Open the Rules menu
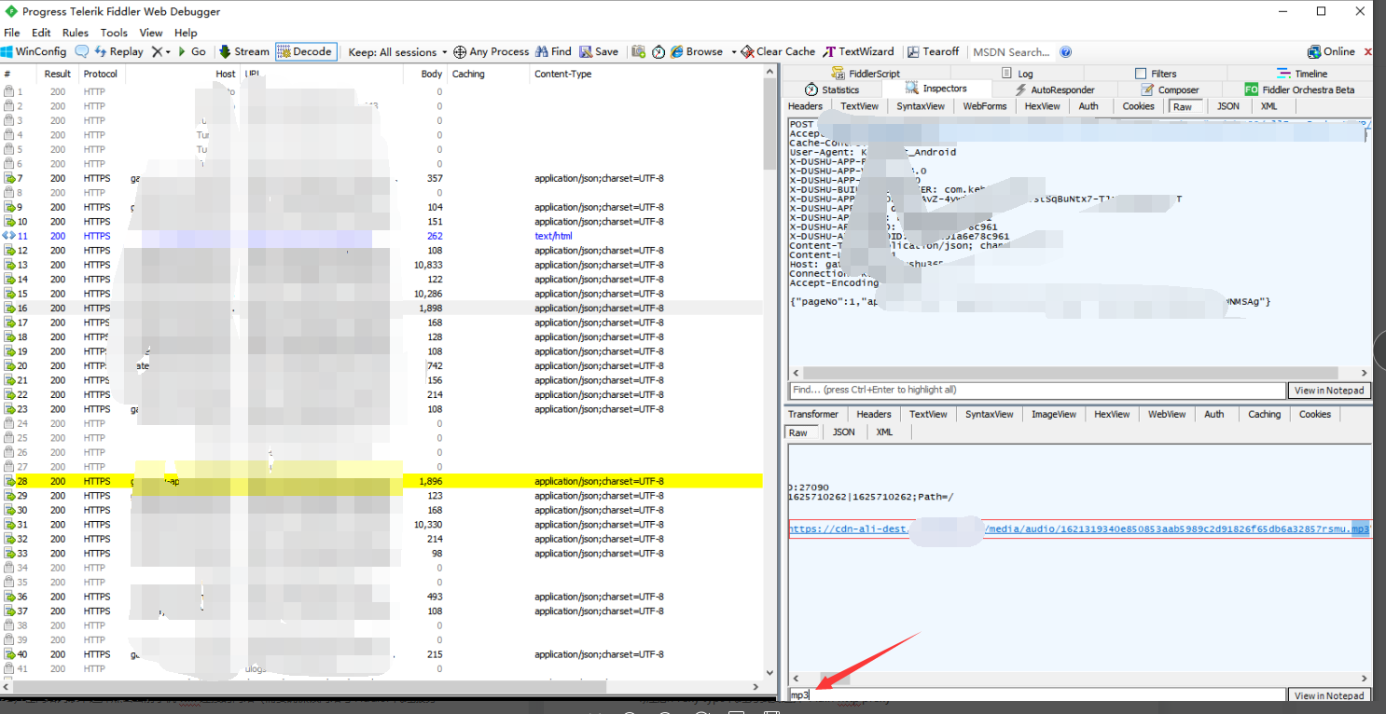Image resolution: width=1386 pixels, height=714 pixels. [x=76, y=33]
